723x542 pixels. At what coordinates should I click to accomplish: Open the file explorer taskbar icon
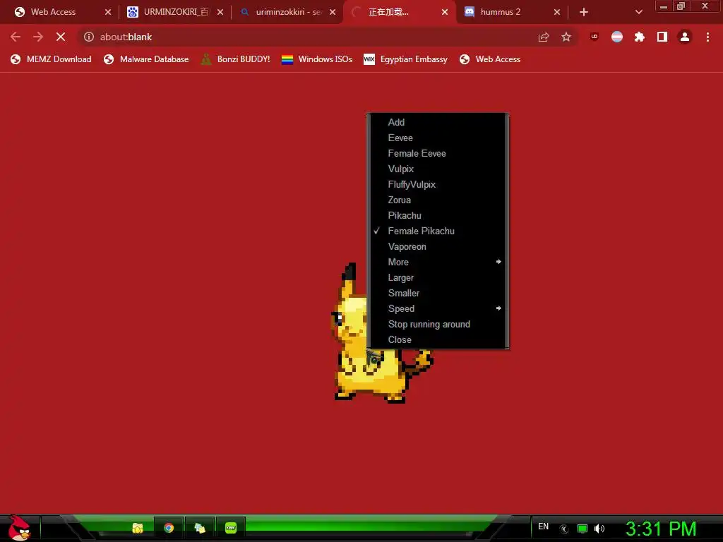pyautogui.click(x=138, y=528)
